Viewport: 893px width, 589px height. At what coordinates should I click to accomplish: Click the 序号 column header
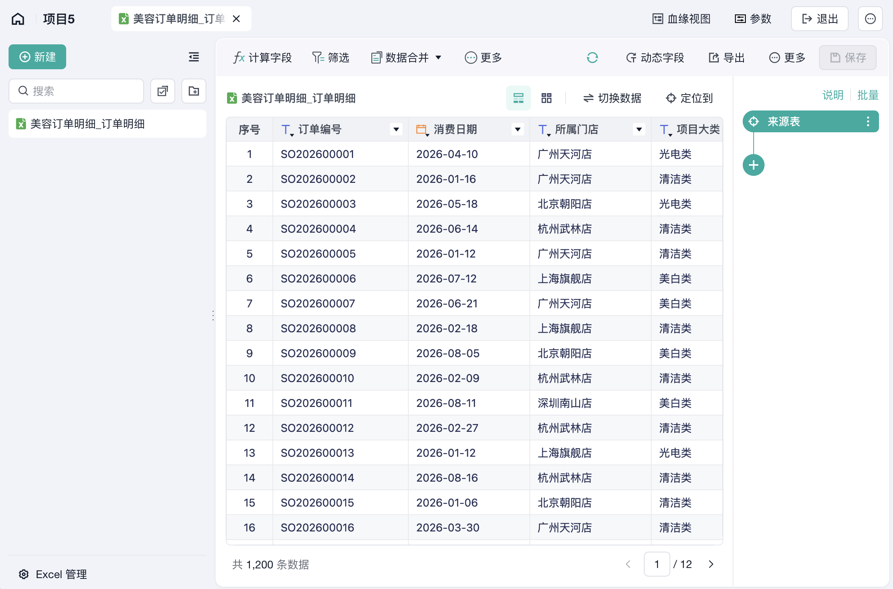[250, 129]
